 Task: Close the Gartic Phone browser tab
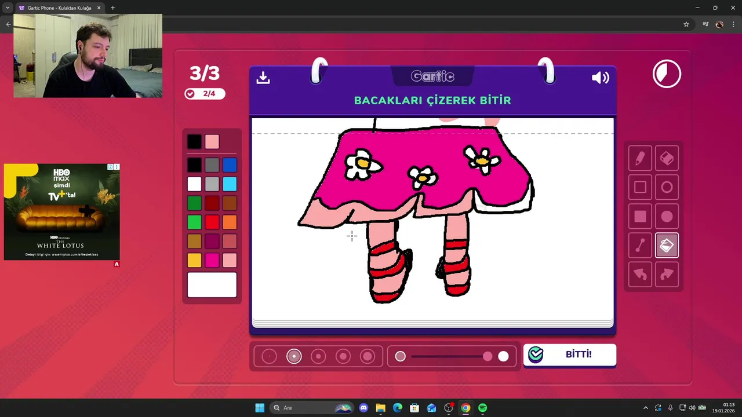point(99,8)
